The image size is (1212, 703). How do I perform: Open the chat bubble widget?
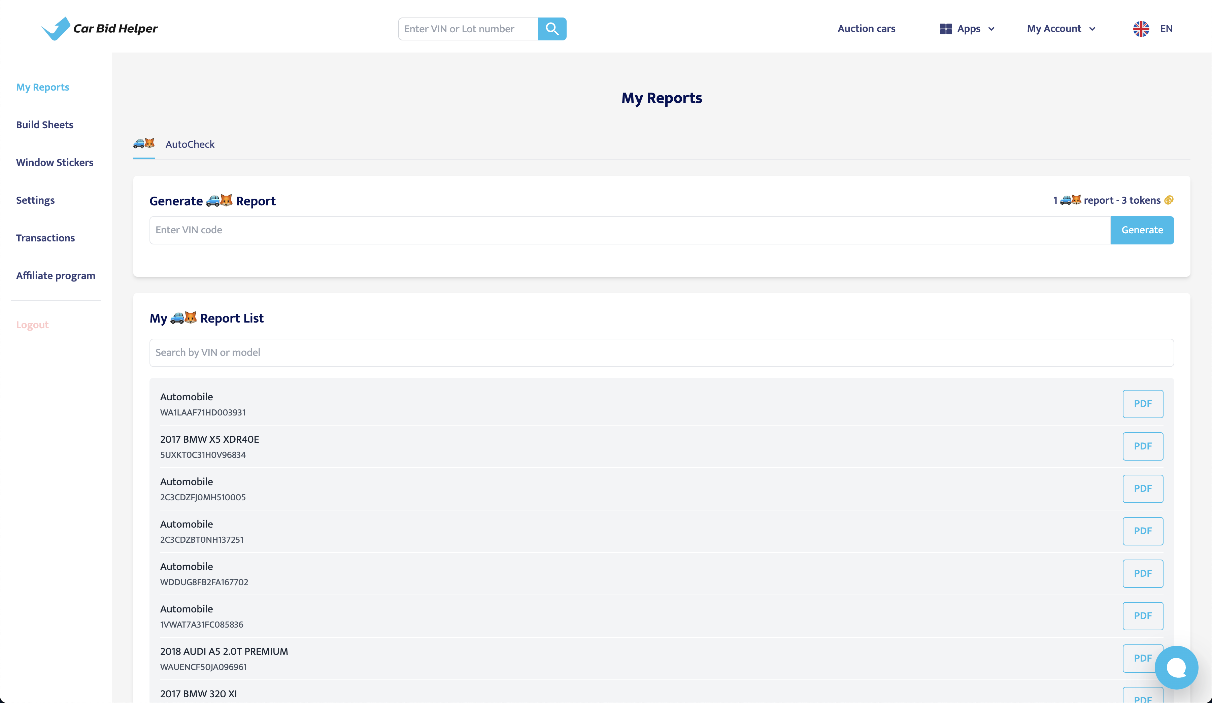point(1176,667)
